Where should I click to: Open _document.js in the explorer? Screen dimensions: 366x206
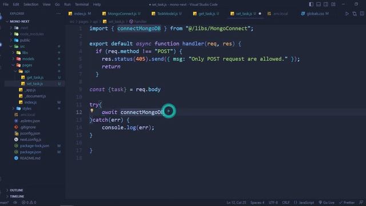[35, 96]
